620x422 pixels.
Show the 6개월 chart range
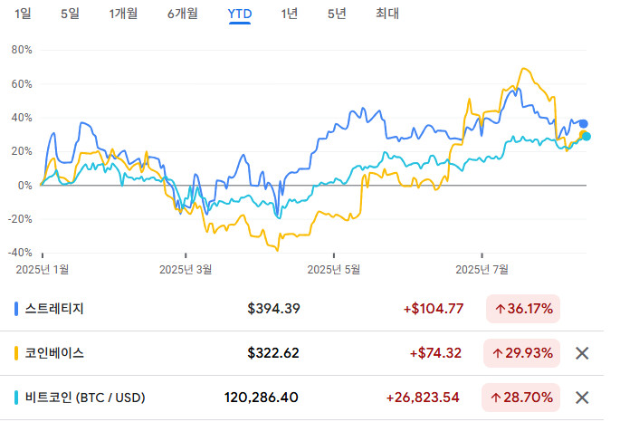click(184, 14)
